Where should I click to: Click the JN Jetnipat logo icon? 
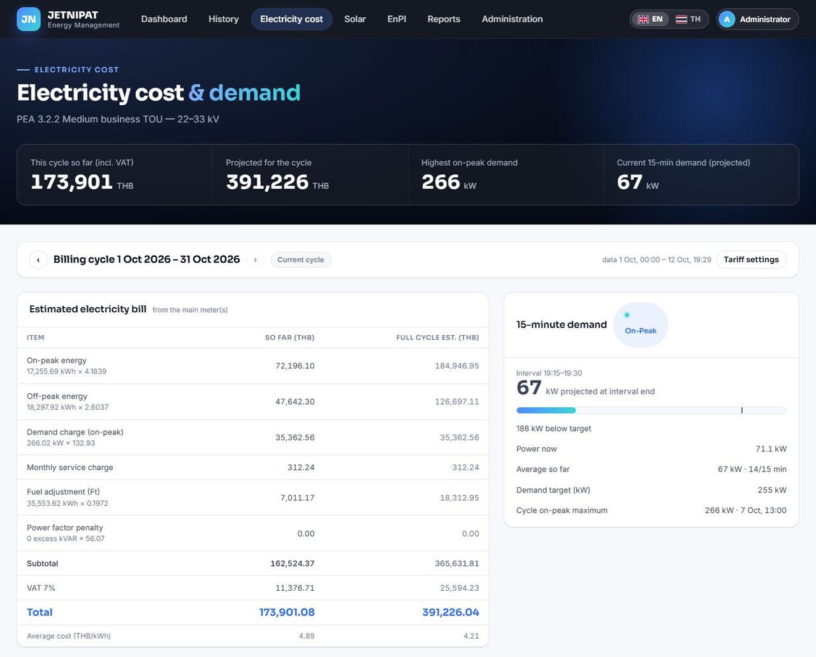pyautogui.click(x=29, y=19)
